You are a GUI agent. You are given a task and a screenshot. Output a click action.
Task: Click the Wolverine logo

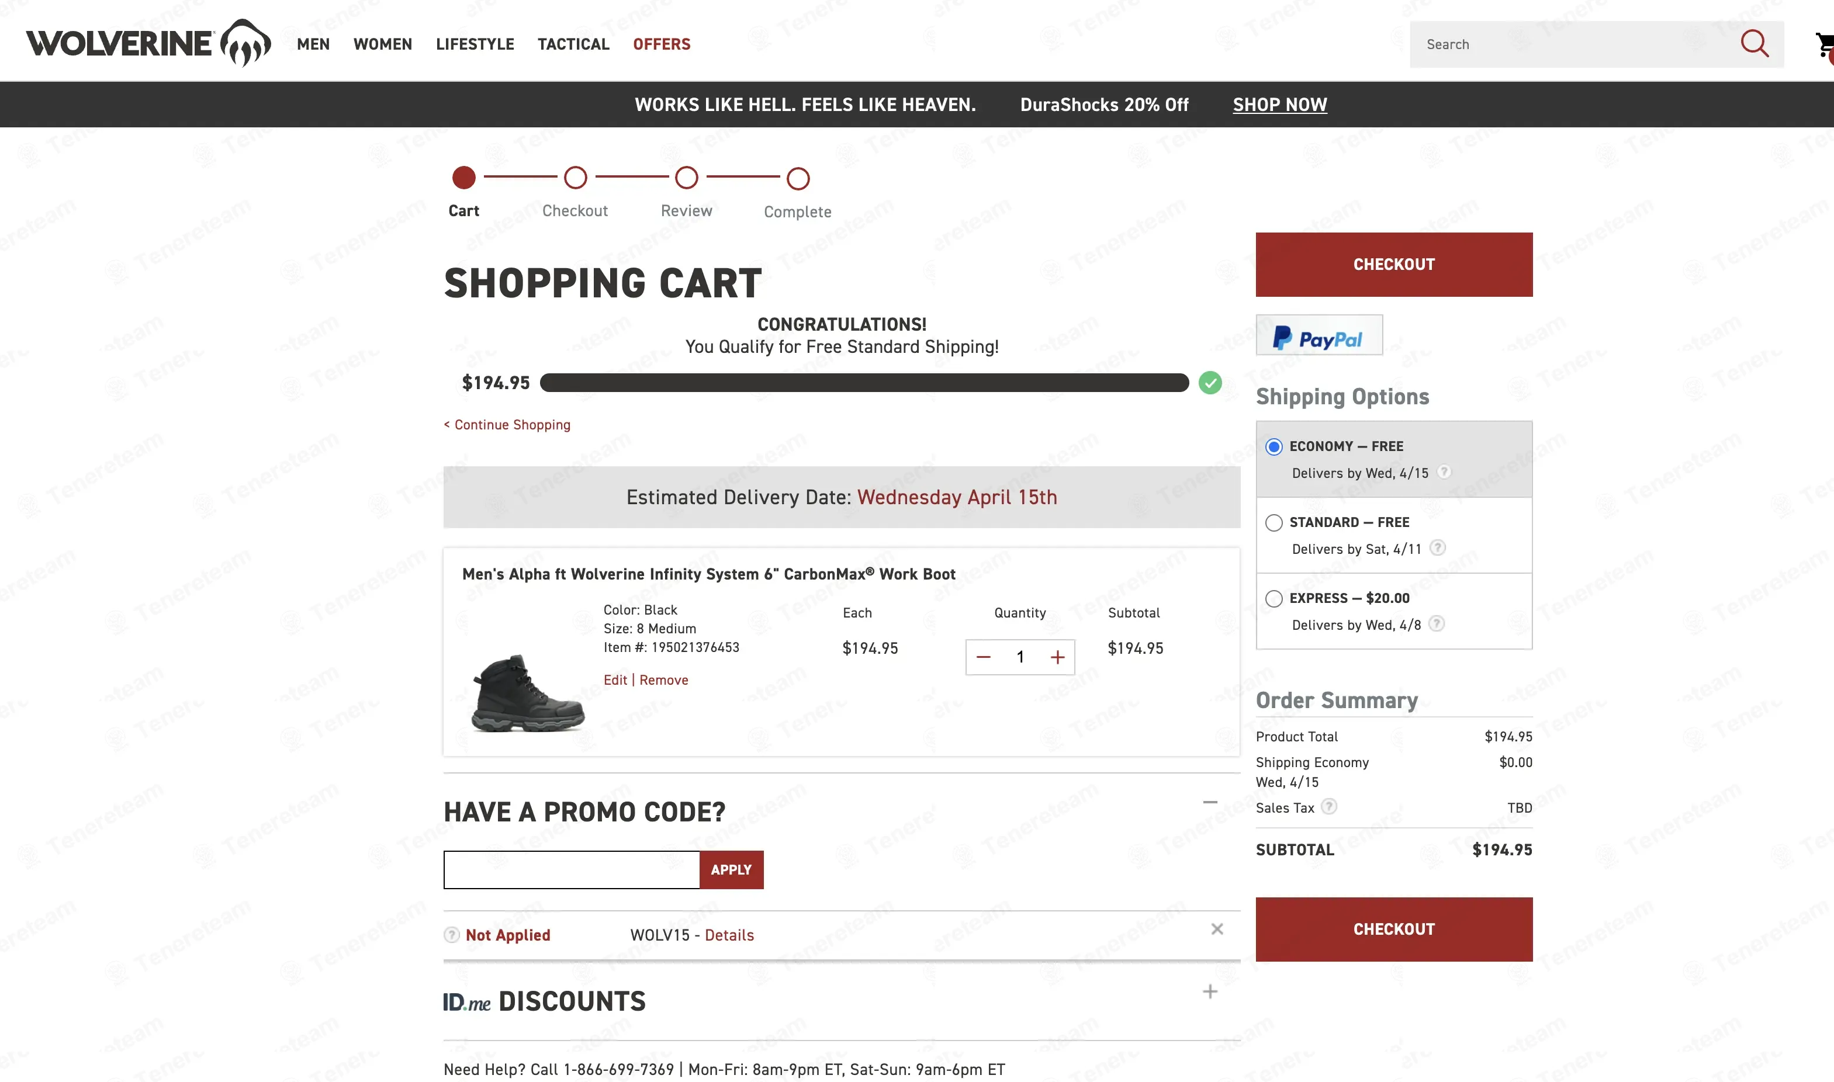tap(149, 43)
